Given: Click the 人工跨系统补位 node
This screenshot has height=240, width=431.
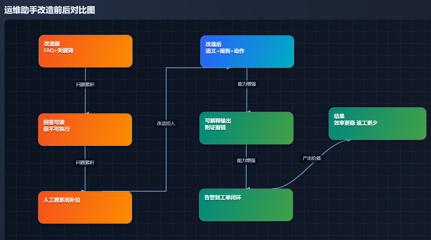Looking at the screenshot, I should pos(85,207).
